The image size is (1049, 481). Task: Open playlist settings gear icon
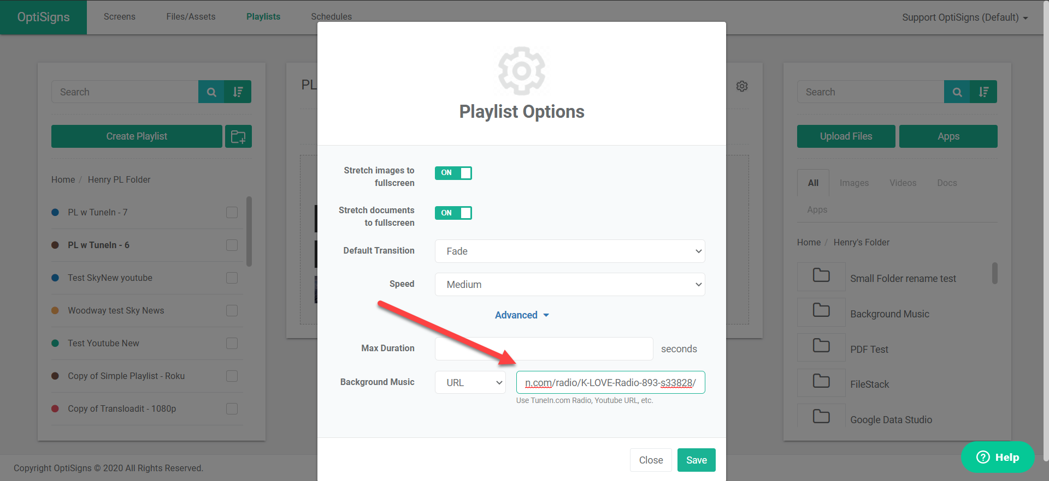pyautogui.click(x=741, y=86)
